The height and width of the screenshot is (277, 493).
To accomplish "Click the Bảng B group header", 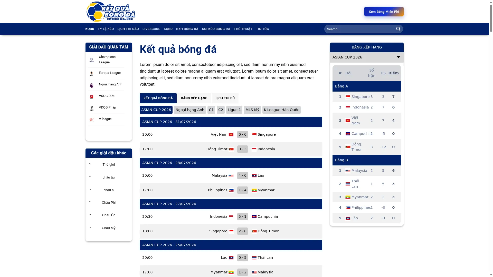I will [x=367, y=160].
